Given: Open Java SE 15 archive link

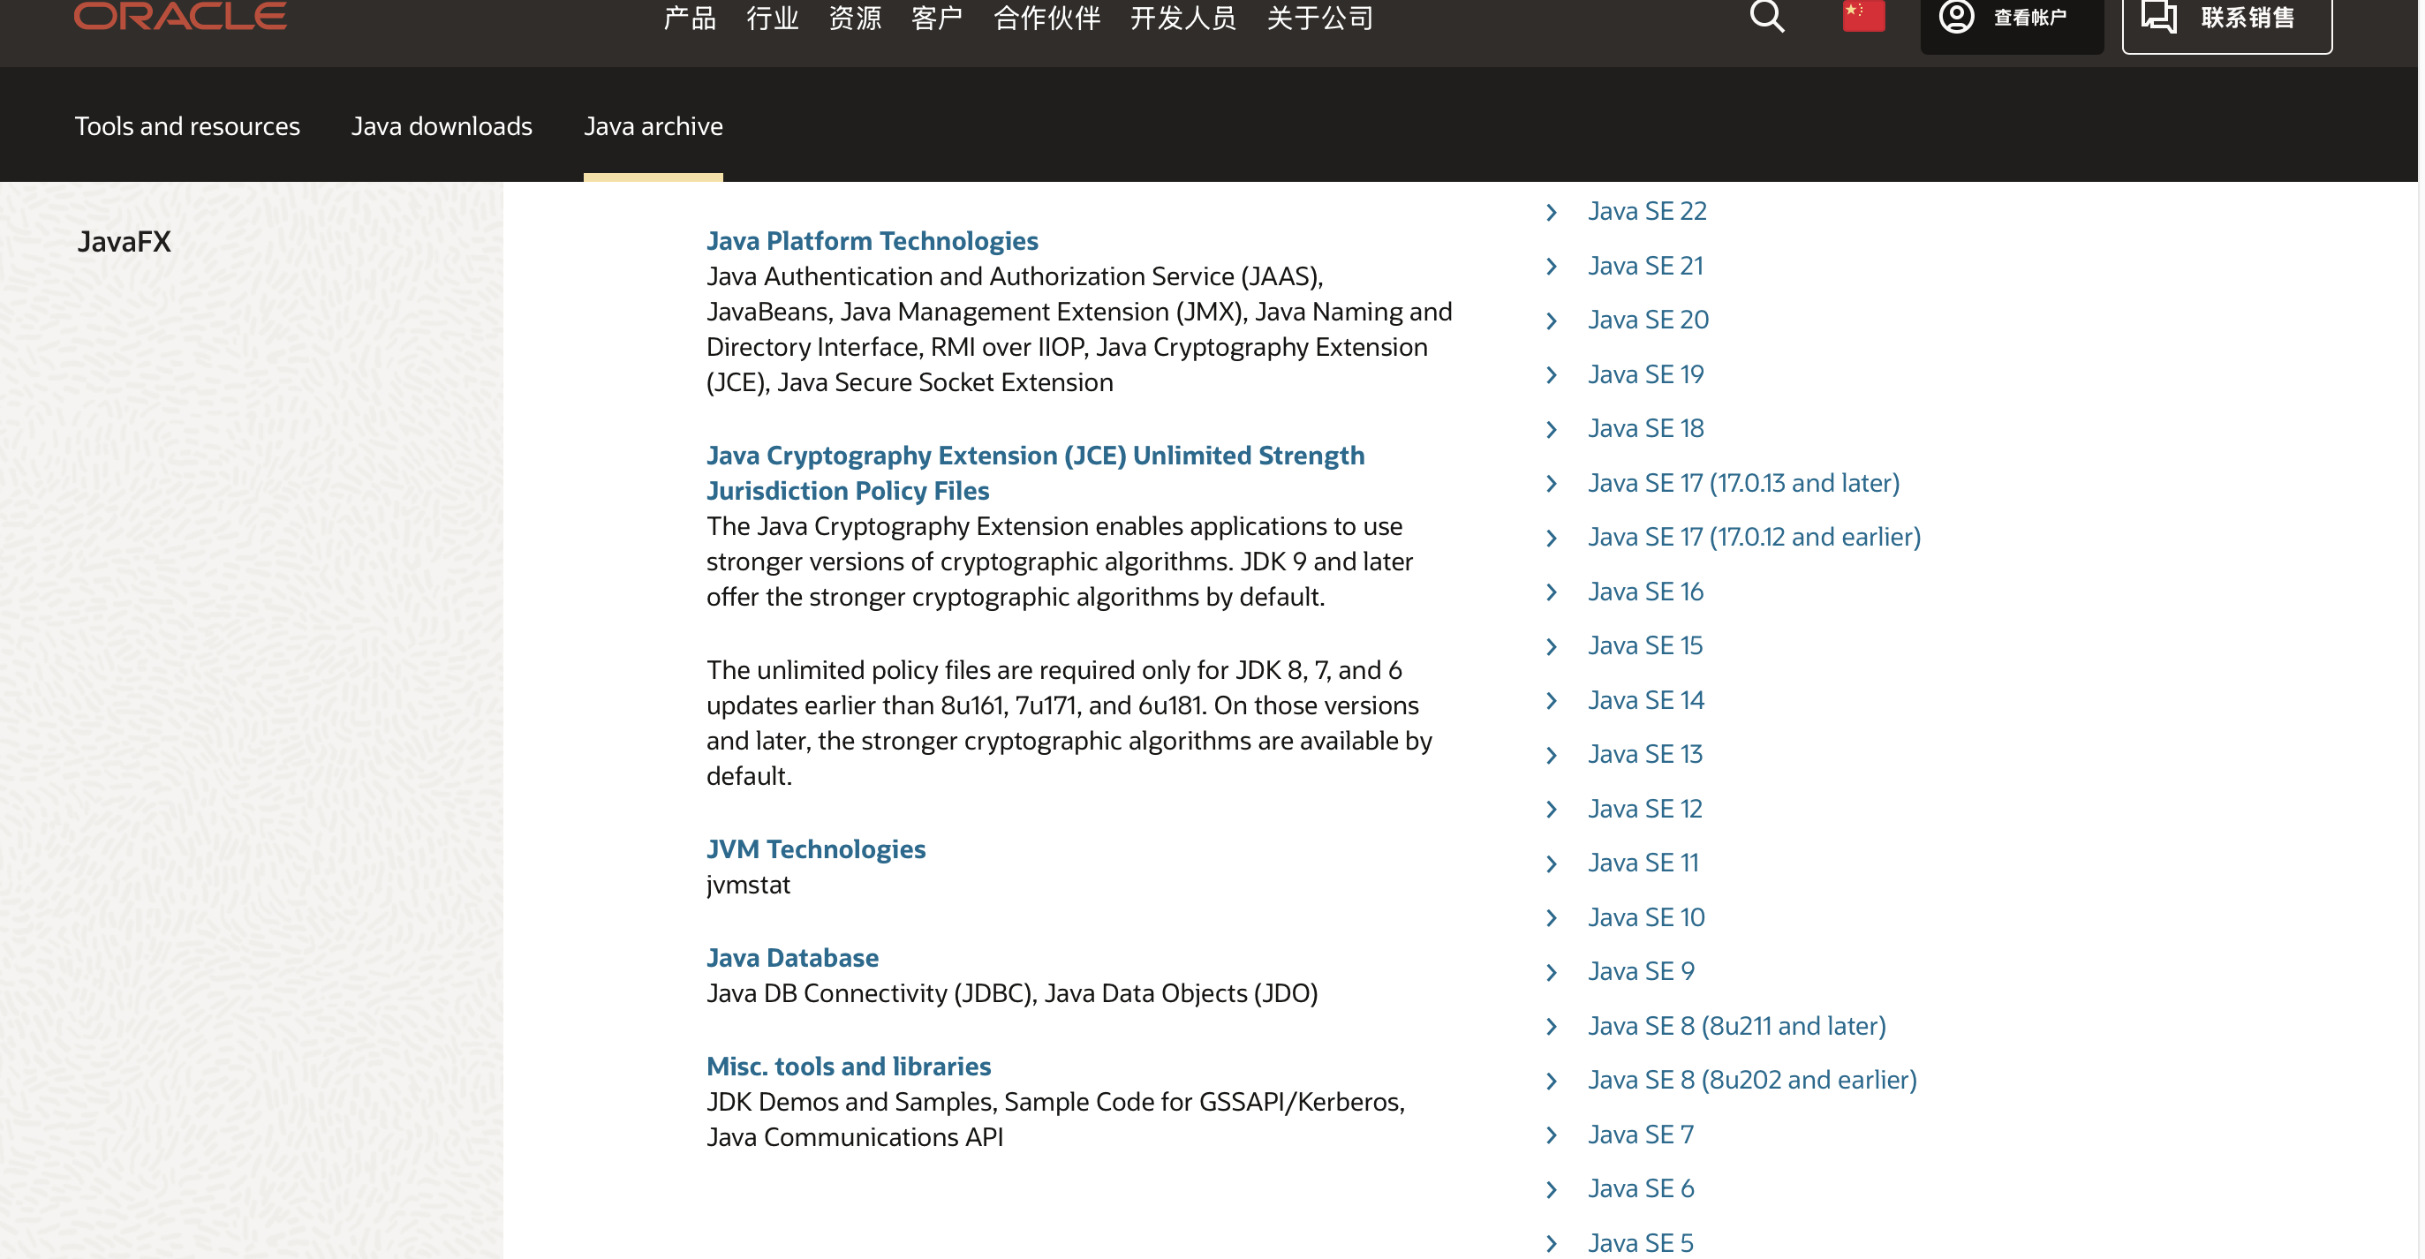Looking at the screenshot, I should pos(1644,645).
